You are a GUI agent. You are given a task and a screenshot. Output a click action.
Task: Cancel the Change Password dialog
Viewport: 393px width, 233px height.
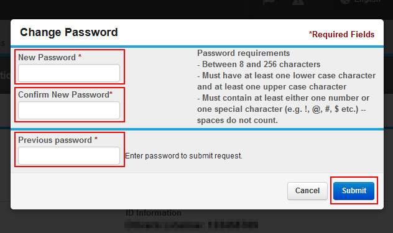click(x=307, y=191)
